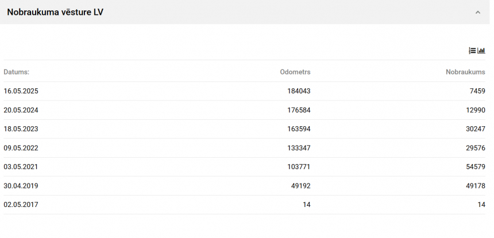The height and width of the screenshot is (238, 494).
Task: Select the 30.04.2019 date entry
Action: tap(21, 186)
